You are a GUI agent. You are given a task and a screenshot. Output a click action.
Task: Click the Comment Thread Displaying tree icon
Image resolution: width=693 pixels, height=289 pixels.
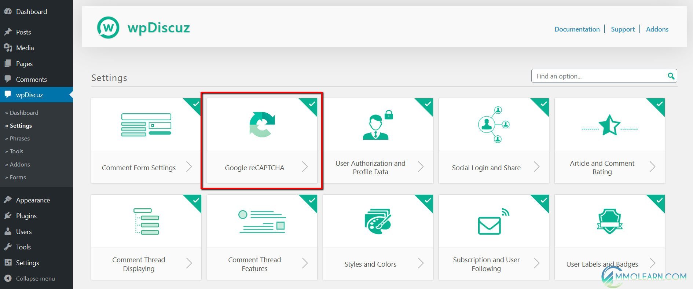pos(146,221)
